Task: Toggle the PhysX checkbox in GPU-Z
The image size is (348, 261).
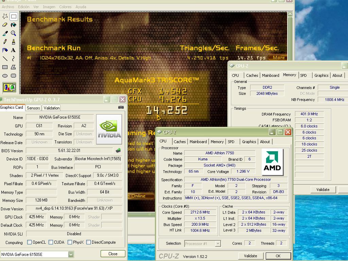Action: 70,242
